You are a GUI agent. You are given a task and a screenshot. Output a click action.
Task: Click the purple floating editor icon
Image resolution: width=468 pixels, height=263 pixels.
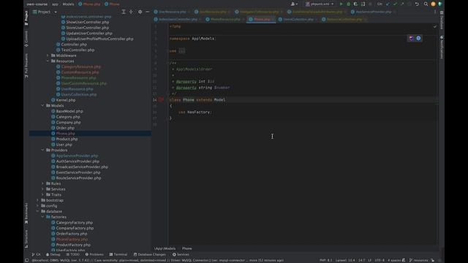(411, 38)
